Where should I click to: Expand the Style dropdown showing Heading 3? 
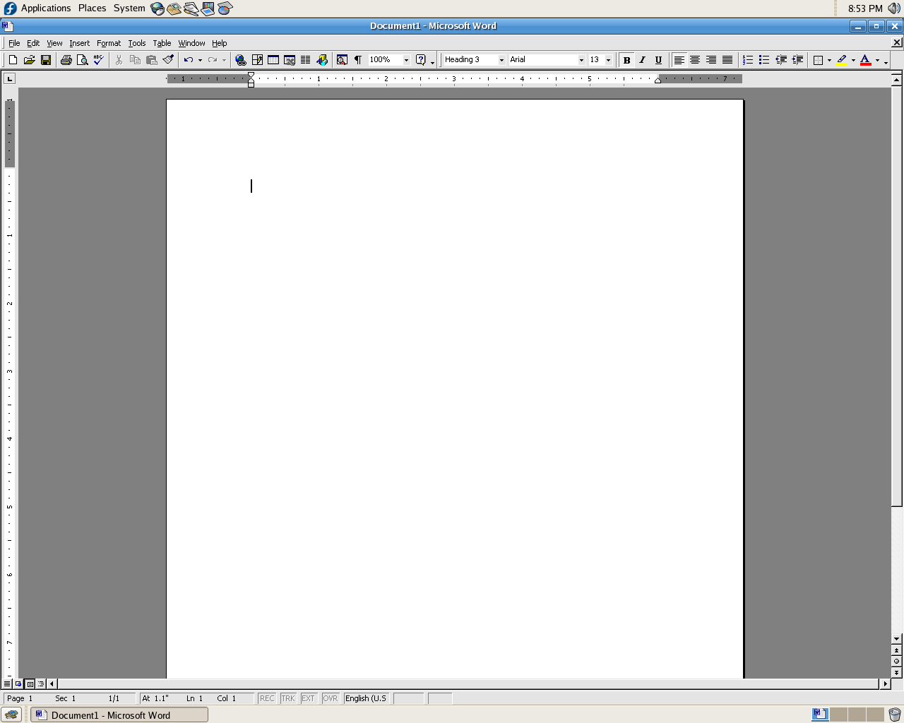(x=501, y=60)
